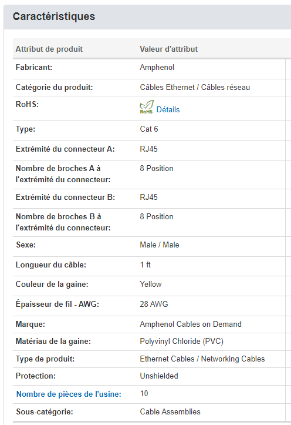The height and width of the screenshot is (425, 291).
Task: Click Câbles Ethernet / Câbles réseau value
Action: click(x=195, y=87)
